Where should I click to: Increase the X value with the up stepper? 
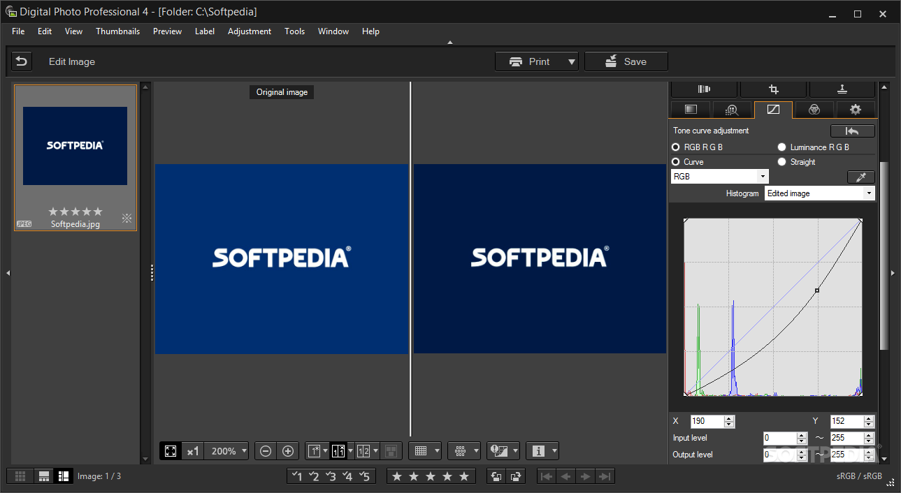[x=730, y=418]
